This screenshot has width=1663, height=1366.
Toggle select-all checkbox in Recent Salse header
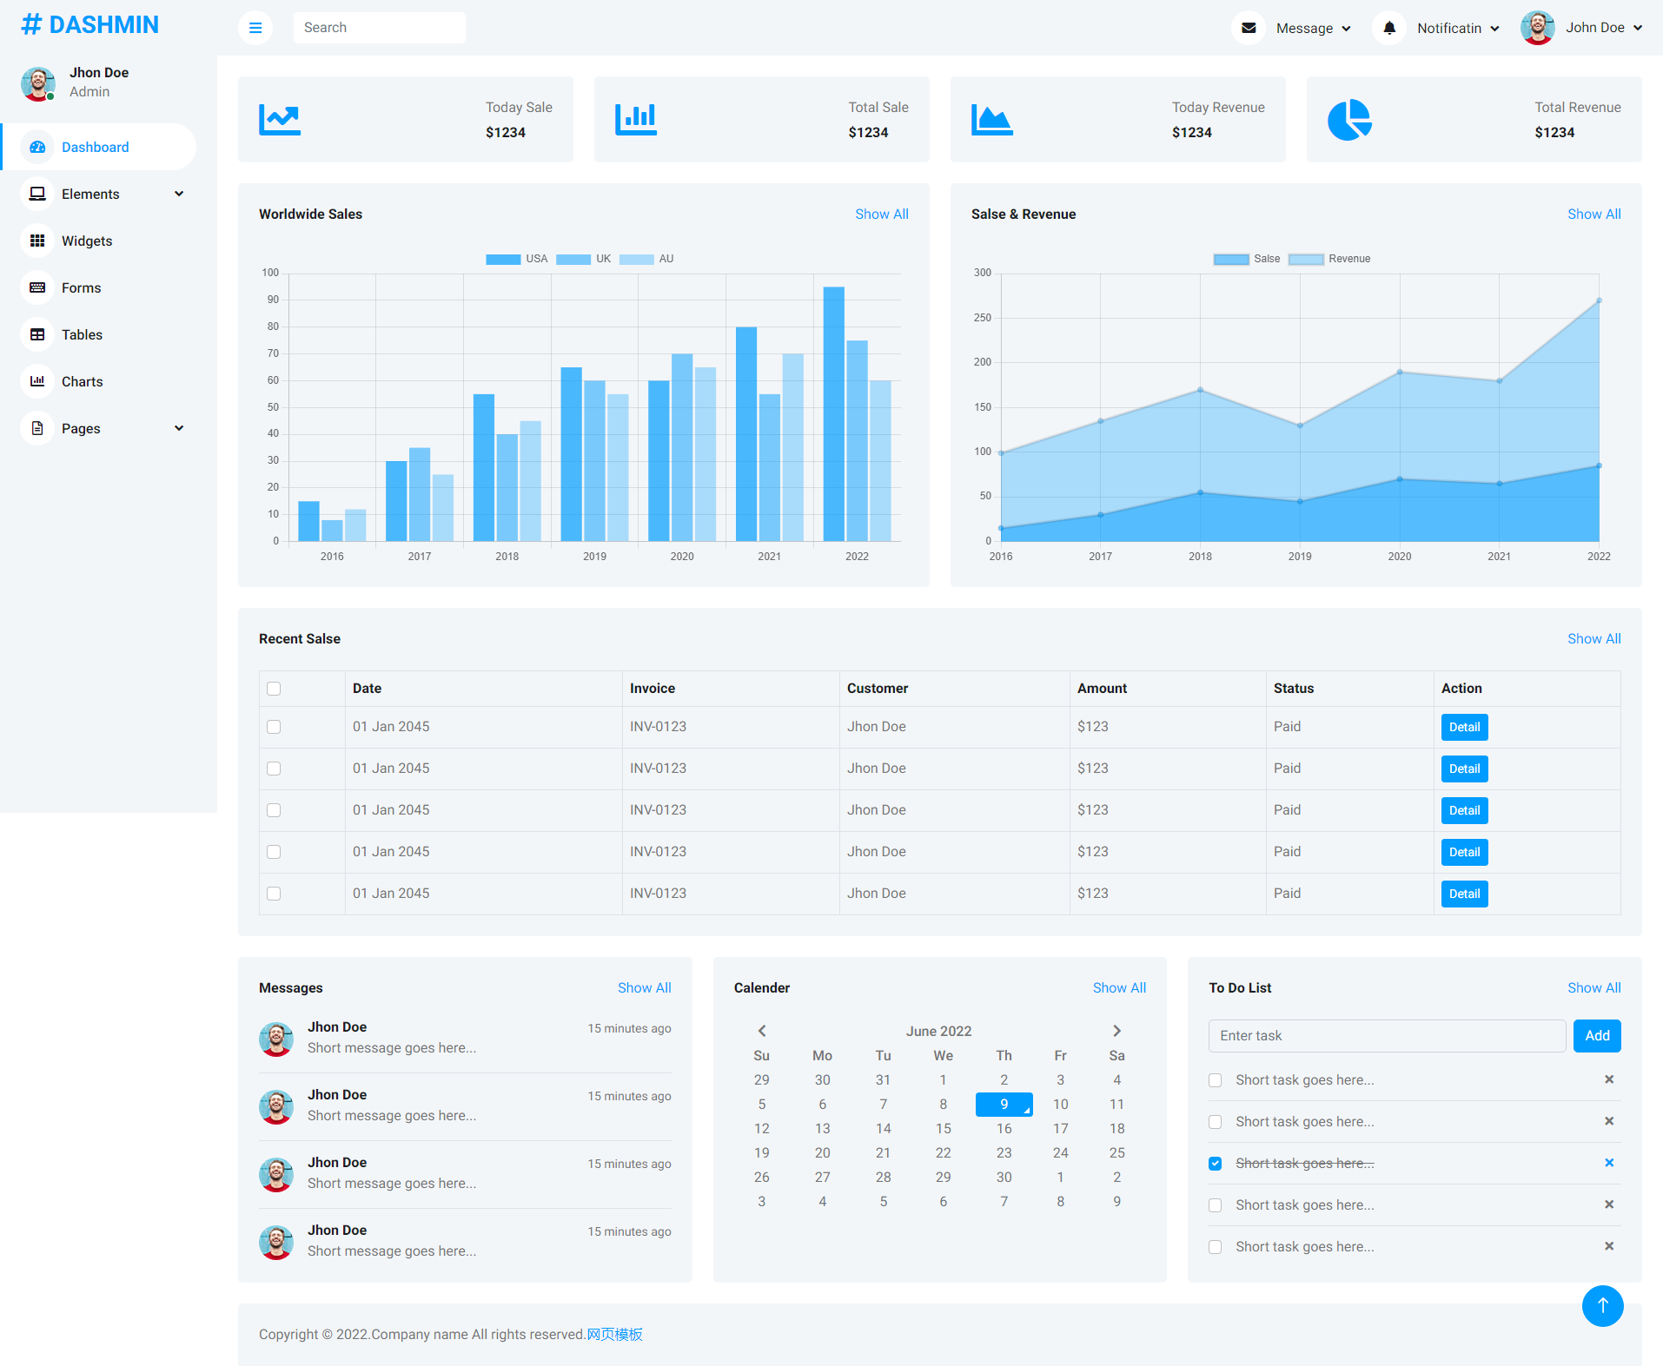tap(274, 689)
